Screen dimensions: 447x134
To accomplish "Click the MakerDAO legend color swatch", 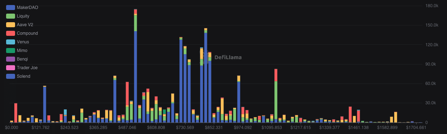I will 11,8.
